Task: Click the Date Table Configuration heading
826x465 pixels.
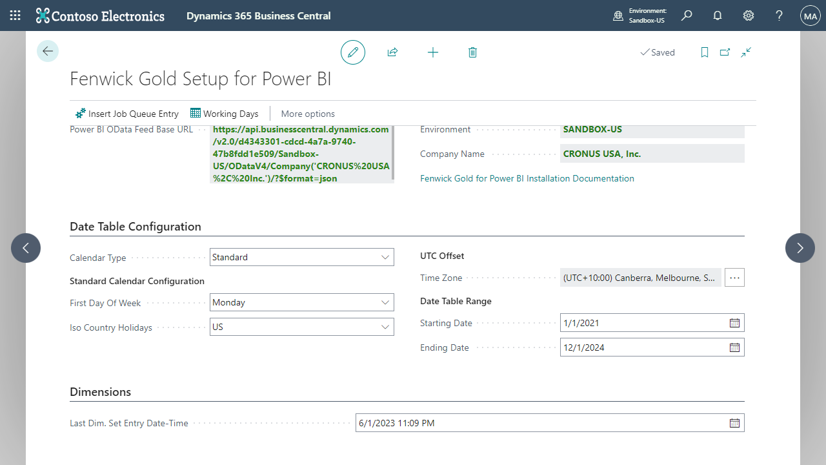Action: tap(136, 227)
